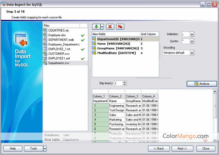Click the Departments.csv file icon
This screenshot has height=155, width=219.
45,63
